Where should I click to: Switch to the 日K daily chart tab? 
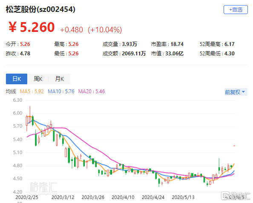tap(17, 79)
